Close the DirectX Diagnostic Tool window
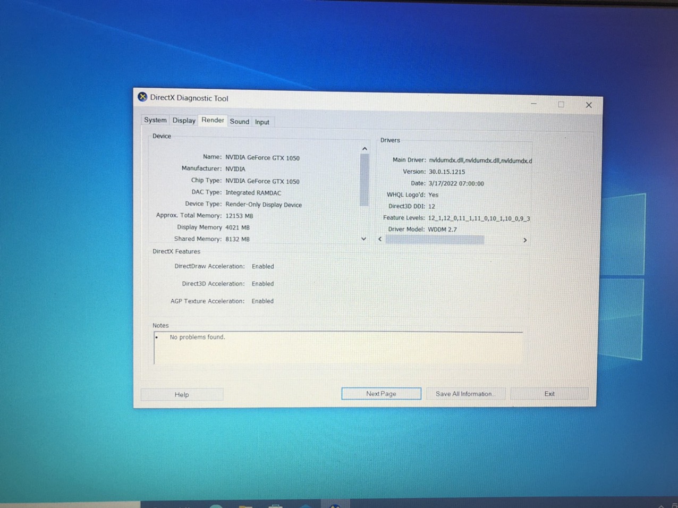This screenshot has width=678, height=508. [589, 105]
